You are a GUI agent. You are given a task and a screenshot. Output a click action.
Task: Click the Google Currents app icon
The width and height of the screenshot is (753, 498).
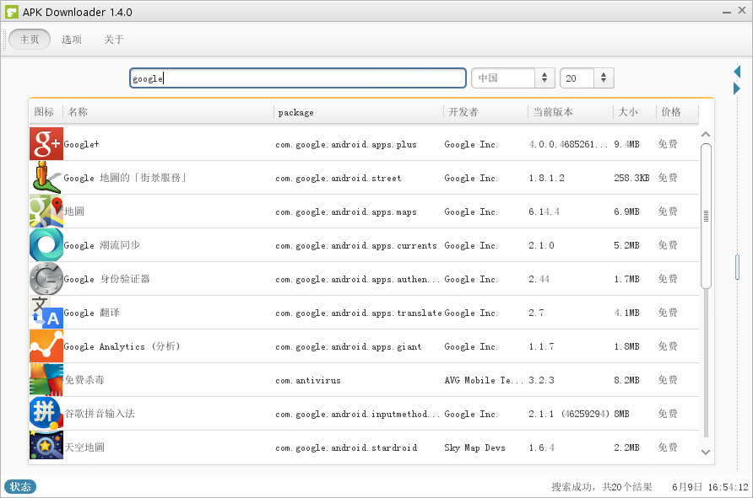(46, 245)
